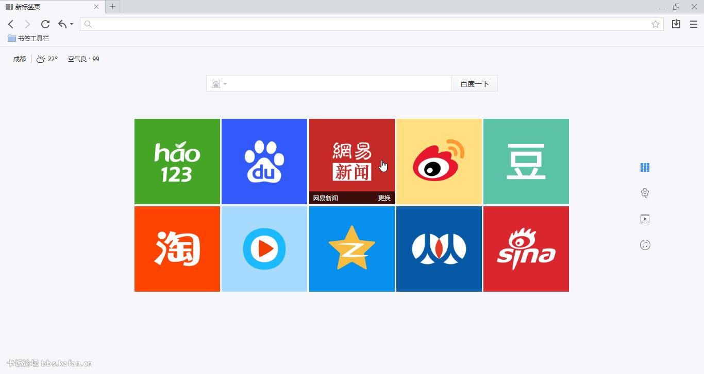
Task: Add a new tab with plus button
Action: pyautogui.click(x=113, y=7)
